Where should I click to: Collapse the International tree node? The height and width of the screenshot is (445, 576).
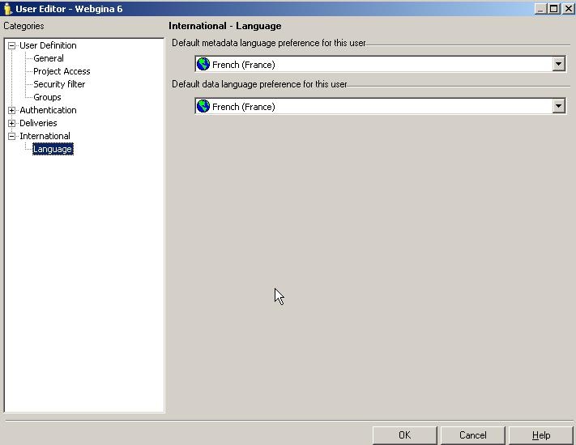(12, 136)
